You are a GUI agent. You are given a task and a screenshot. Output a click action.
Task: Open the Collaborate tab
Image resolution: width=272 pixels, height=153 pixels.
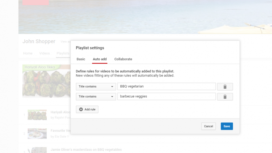pyautogui.click(x=123, y=59)
